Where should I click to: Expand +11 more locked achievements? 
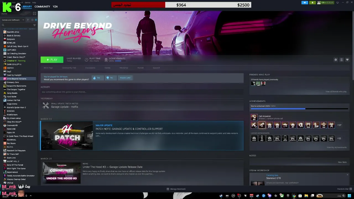tap(339, 138)
